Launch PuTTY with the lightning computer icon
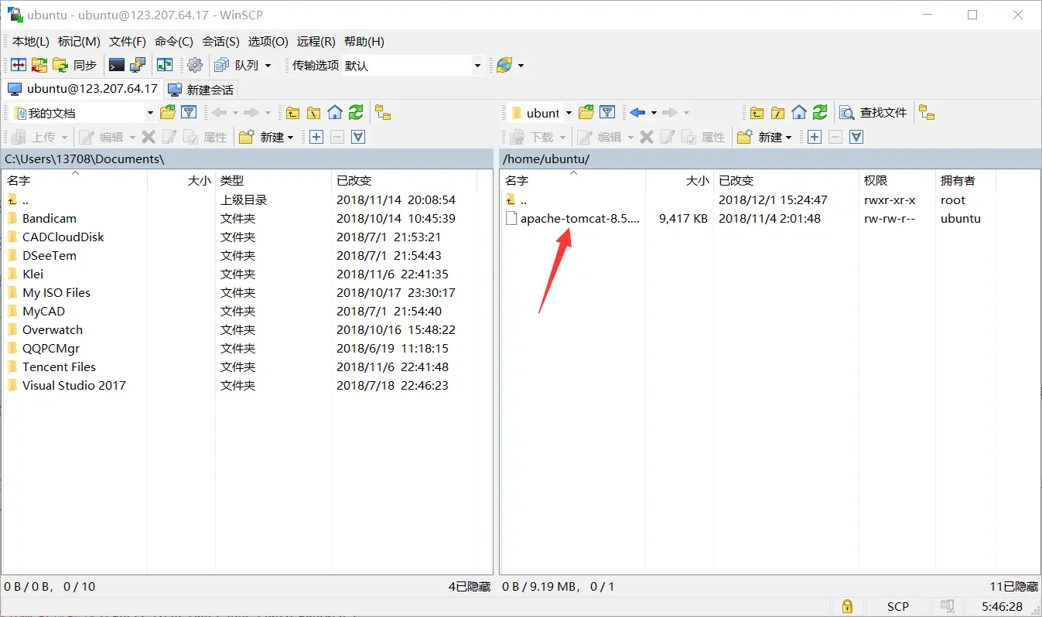This screenshot has height=617, width=1042. [x=138, y=66]
